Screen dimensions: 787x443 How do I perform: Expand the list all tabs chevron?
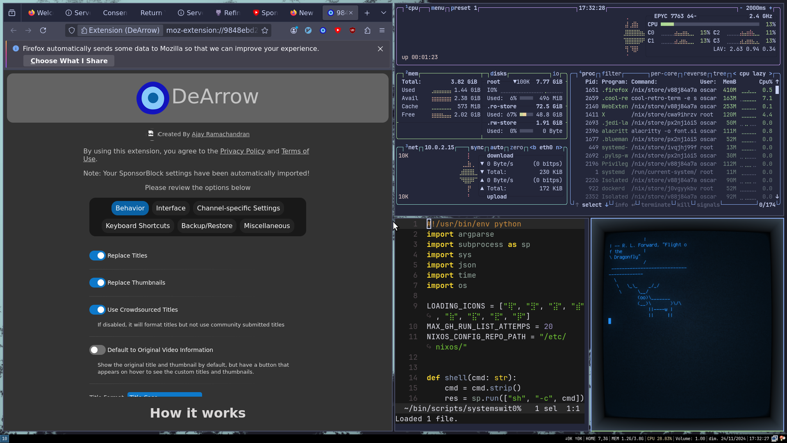pos(384,13)
